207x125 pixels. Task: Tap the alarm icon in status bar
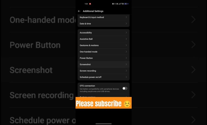113,4
